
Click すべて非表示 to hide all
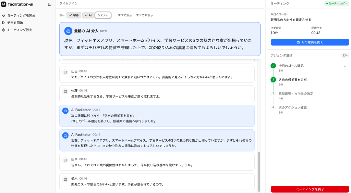pyautogui.click(x=145, y=15)
